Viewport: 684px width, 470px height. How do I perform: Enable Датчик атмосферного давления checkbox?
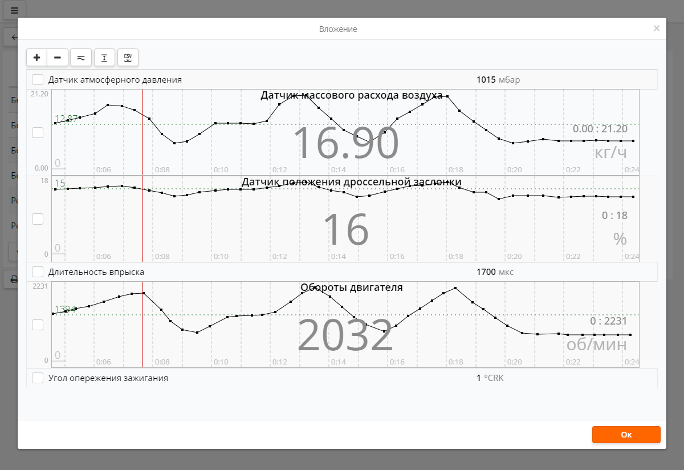tap(38, 80)
